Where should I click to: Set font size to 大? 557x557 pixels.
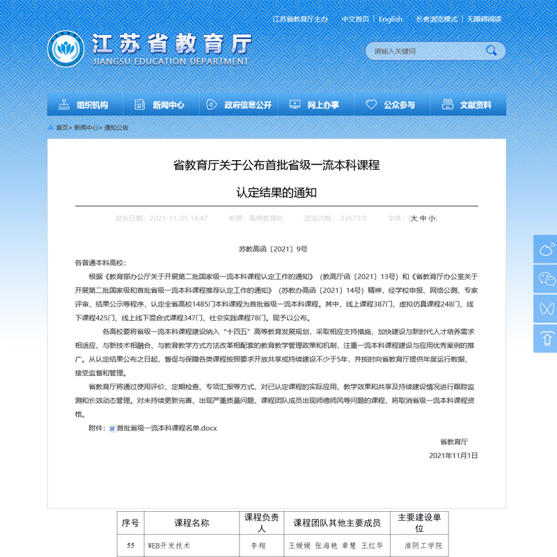[x=414, y=219]
